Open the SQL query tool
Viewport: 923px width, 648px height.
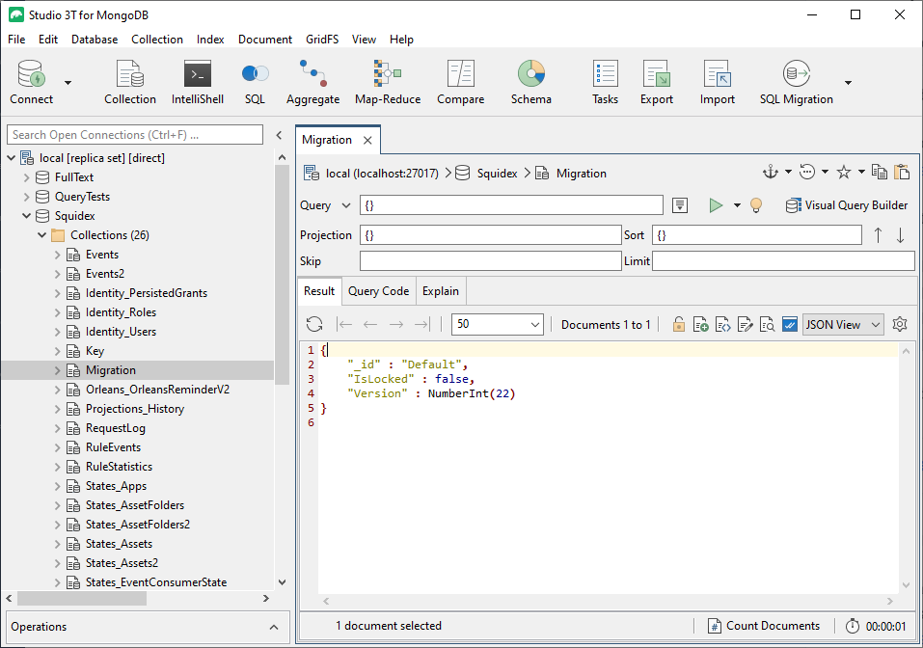255,82
